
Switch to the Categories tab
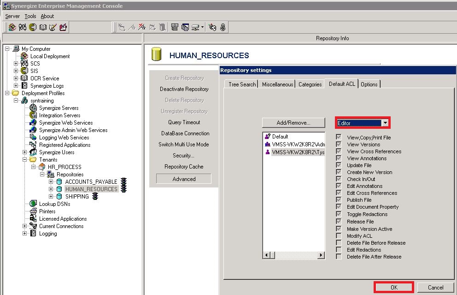pyautogui.click(x=310, y=84)
